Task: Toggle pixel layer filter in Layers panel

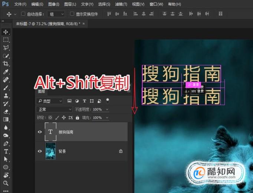Action: [69, 101]
